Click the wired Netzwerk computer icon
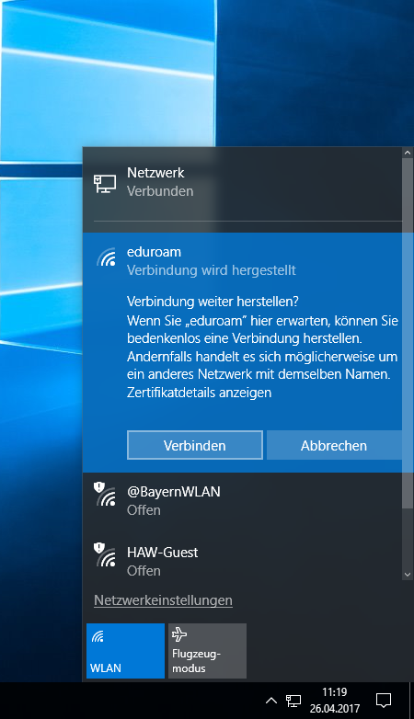The height and width of the screenshot is (719, 414). click(x=105, y=184)
